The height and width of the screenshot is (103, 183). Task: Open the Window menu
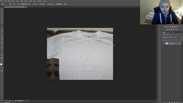39,1
